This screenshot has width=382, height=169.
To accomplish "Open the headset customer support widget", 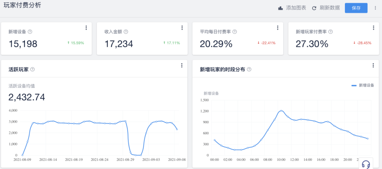I will click(x=366, y=164).
